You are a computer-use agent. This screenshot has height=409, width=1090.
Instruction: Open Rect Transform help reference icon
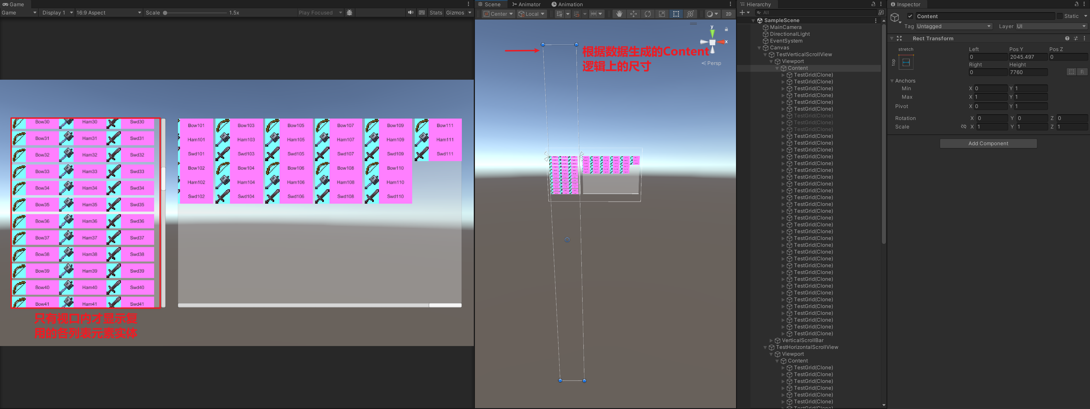[x=1067, y=39]
